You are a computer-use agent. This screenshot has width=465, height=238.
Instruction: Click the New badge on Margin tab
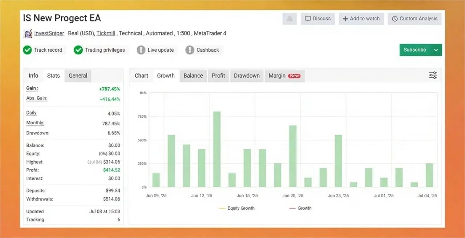coord(294,76)
